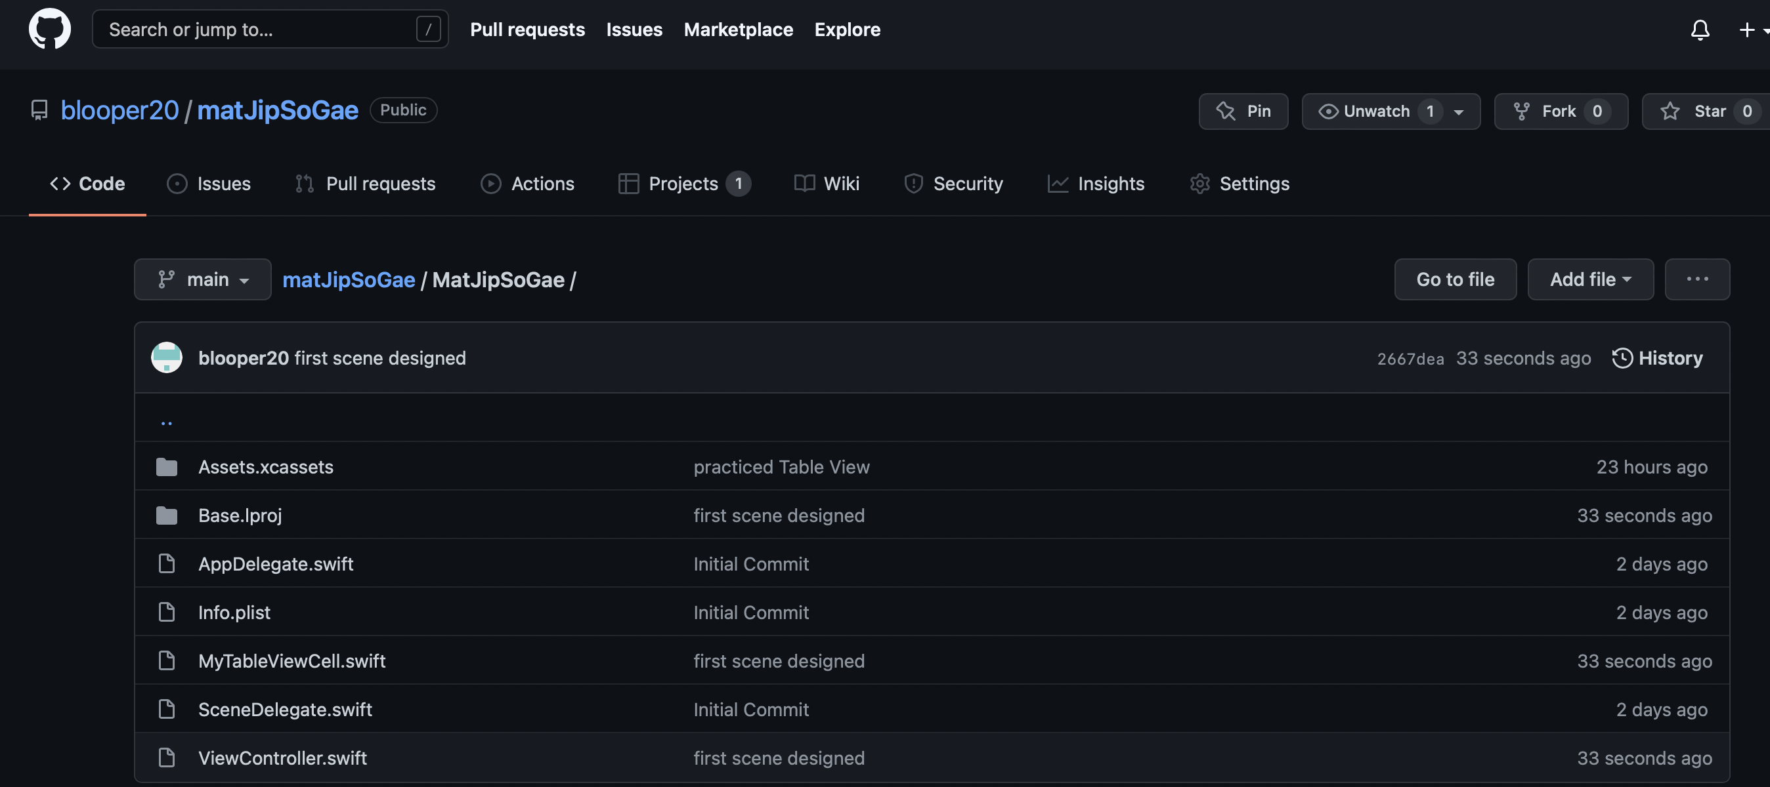
Task: Open the Insights tab
Action: click(x=1096, y=184)
